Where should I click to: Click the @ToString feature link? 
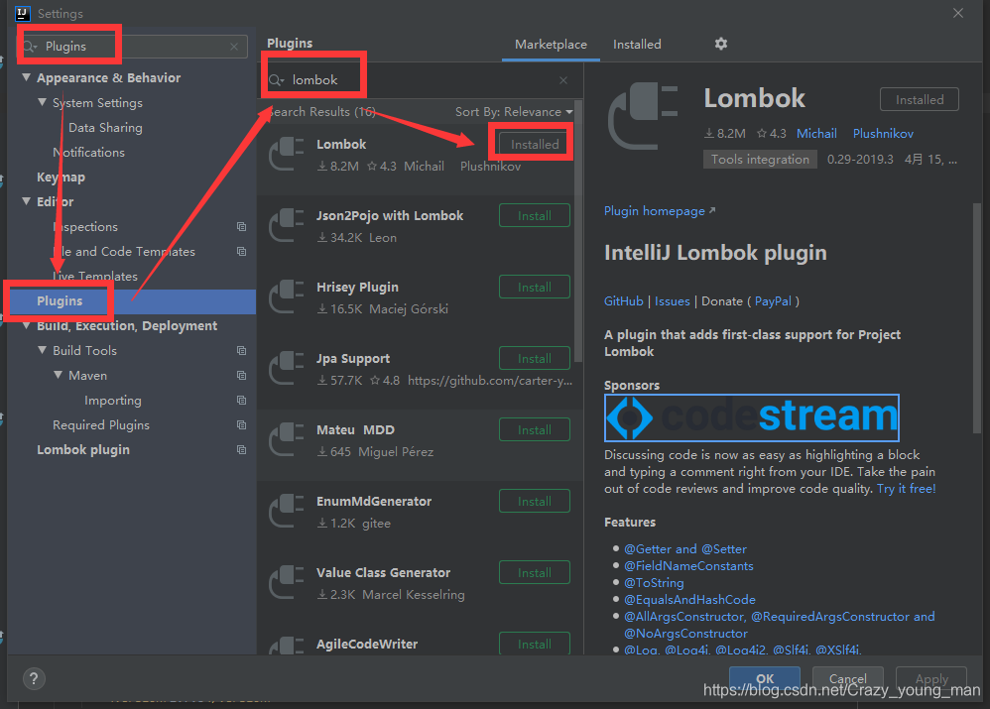(x=654, y=583)
